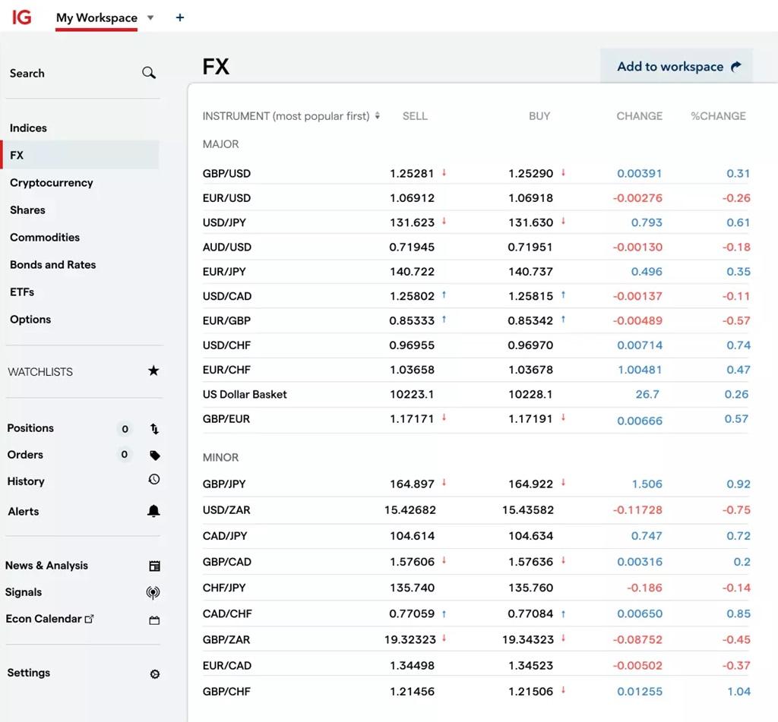Viewport: 778px width, 722px height.
Task: Open History using the clock icon
Action: tap(154, 480)
